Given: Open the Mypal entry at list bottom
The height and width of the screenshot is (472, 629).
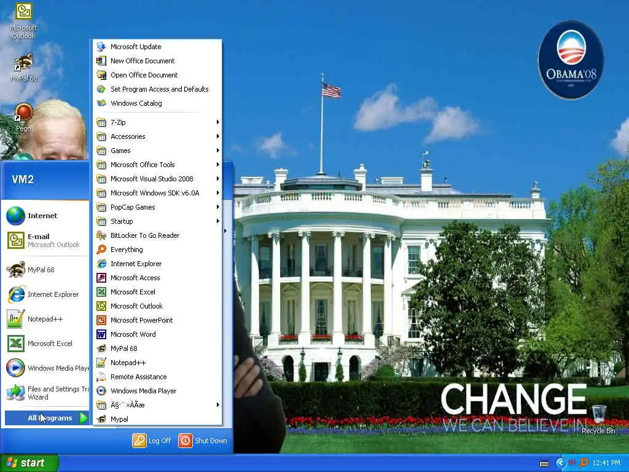Looking at the screenshot, I should (157, 419).
